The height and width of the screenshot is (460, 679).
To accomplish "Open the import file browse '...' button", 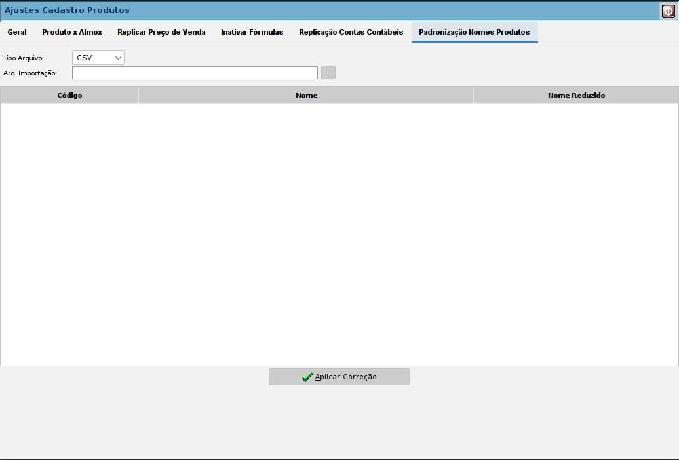I will [328, 73].
